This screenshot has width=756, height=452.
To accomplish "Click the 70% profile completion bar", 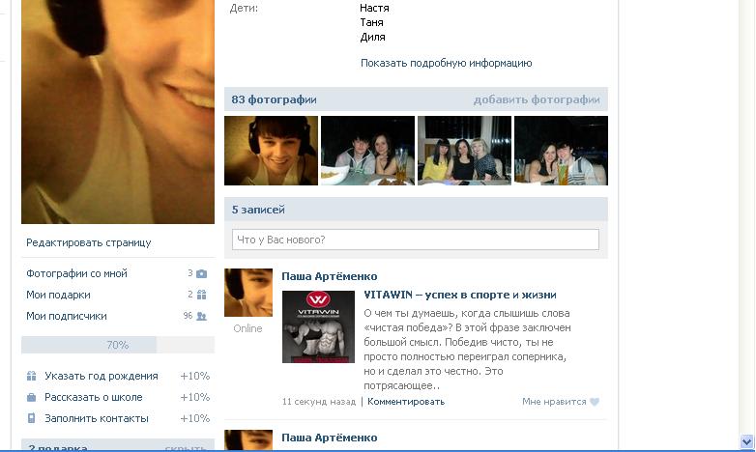I will point(118,345).
